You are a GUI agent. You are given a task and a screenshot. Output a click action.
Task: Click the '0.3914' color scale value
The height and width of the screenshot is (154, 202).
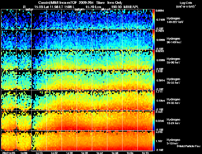tap(161, 80)
